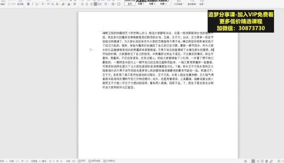Click the shading fill icon
Screen dimensions: 284x163
pos(113,4)
